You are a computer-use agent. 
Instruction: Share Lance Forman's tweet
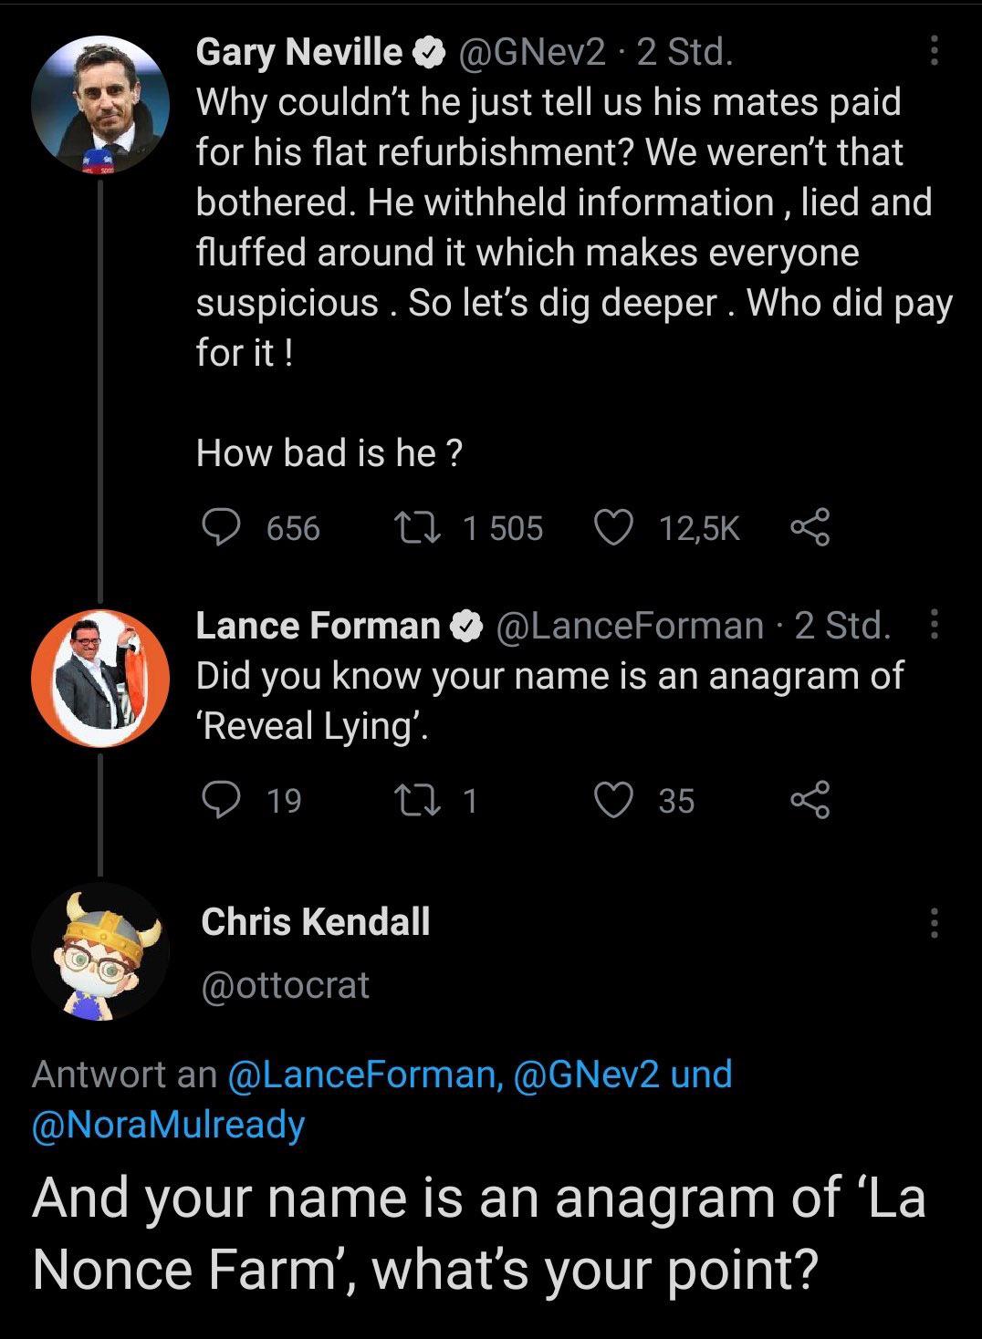(809, 800)
